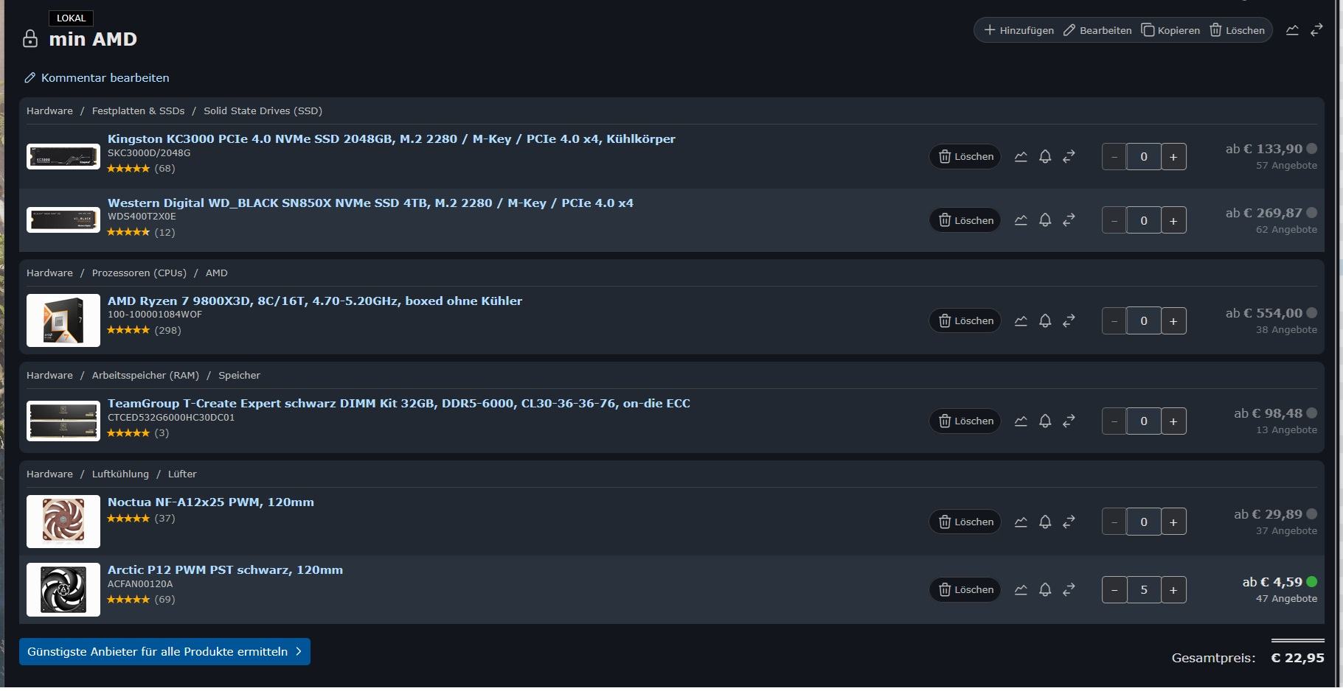Increase quantity of WD_BLACK SN850X
Screen dimensions: 1343x691
[x=1173, y=220]
